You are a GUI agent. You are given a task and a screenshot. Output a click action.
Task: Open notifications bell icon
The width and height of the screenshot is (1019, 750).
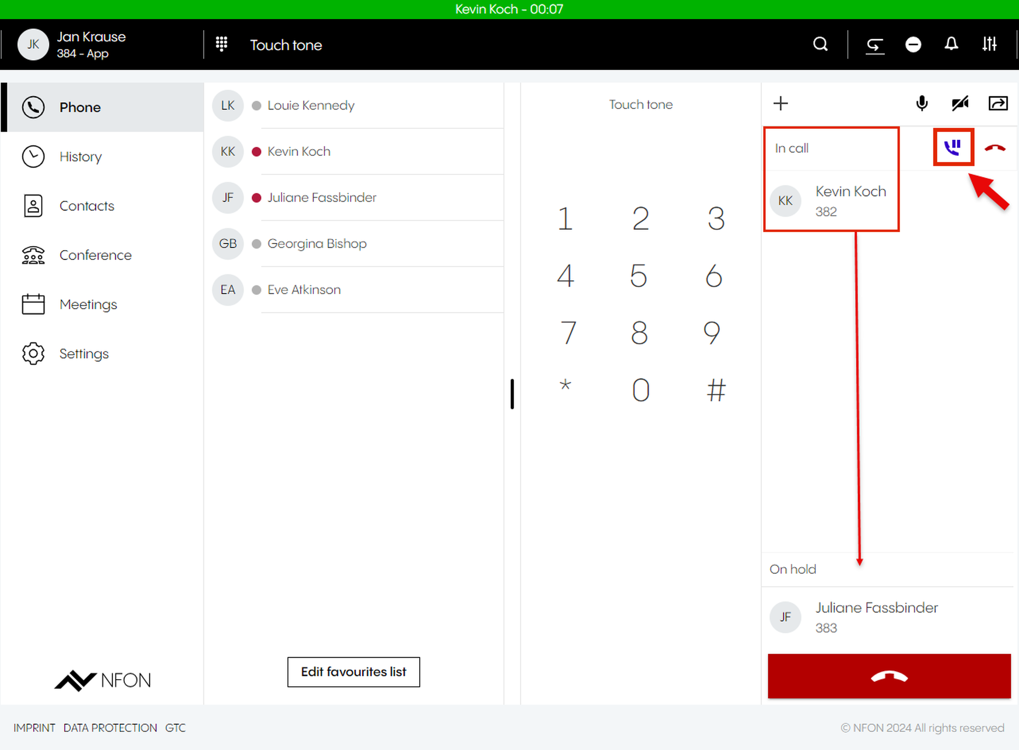point(951,44)
